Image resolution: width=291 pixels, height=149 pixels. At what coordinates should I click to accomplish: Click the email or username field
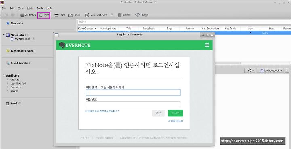[x=133, y=93]
